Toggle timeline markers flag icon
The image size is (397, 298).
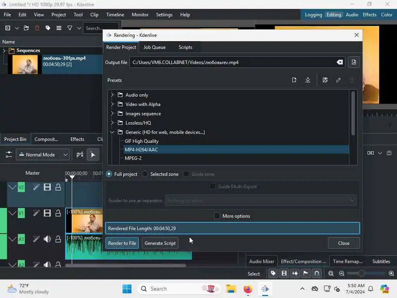pos(306,274)
